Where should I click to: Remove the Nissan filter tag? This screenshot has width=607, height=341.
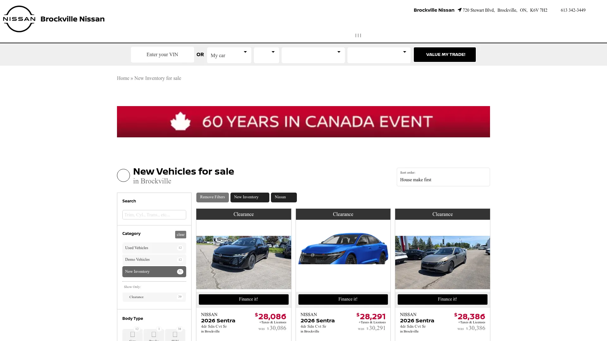[x=284, y=197]
